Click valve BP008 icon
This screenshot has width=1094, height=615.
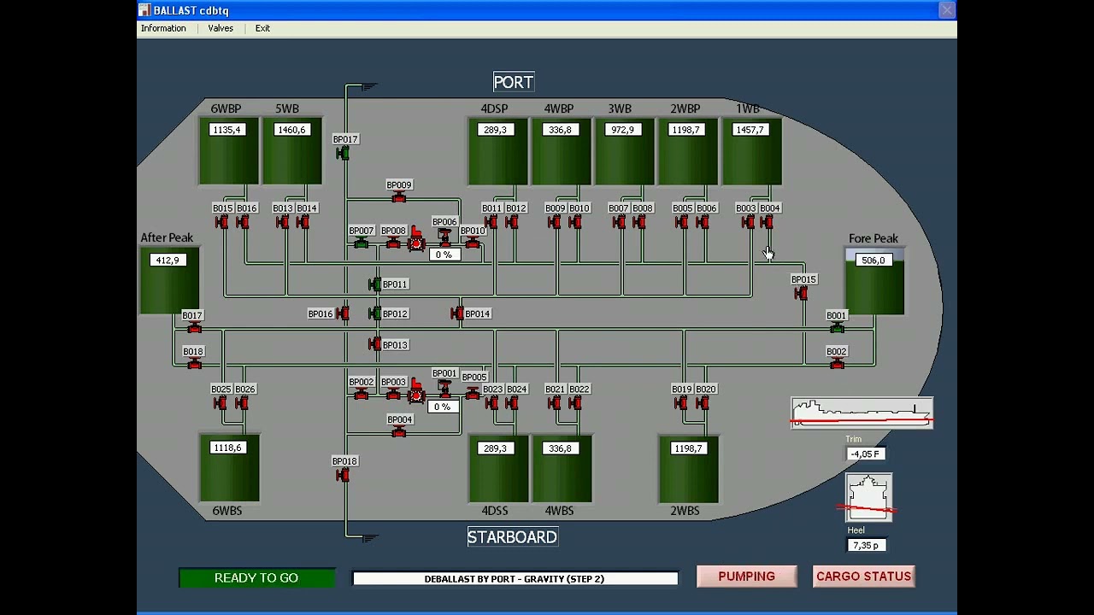pyautogui.click(x=393, y=243)
